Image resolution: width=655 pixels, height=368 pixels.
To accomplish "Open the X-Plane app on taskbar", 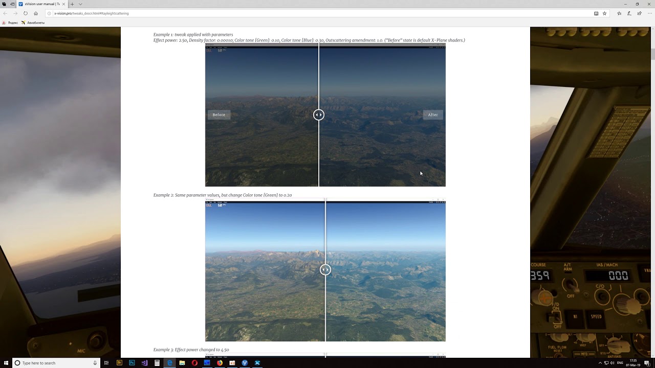I will tap(257, 363).
